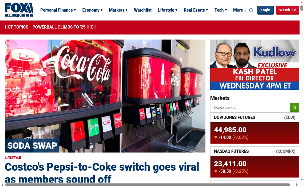
Task: Open the Kudlow Kash Patel promo banner
Action: 254,65
